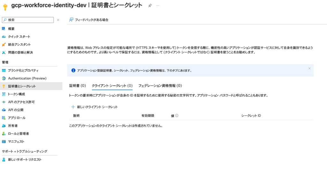The image size is (327, 174).
Task: Open クイック スタート in the sidebar
Action: tap(19, 36)
